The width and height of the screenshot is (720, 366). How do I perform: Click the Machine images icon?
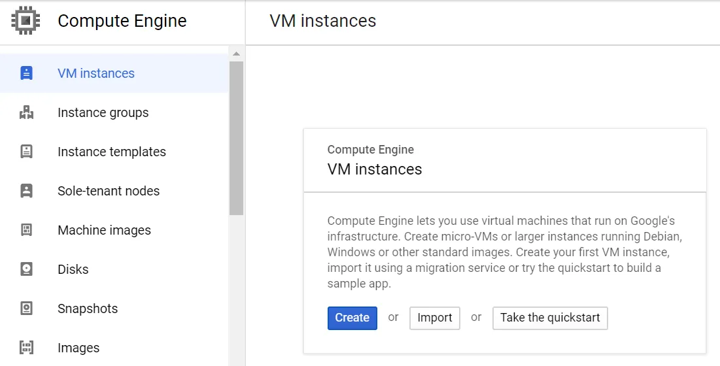pyautogui.click(x=27, y=230)
